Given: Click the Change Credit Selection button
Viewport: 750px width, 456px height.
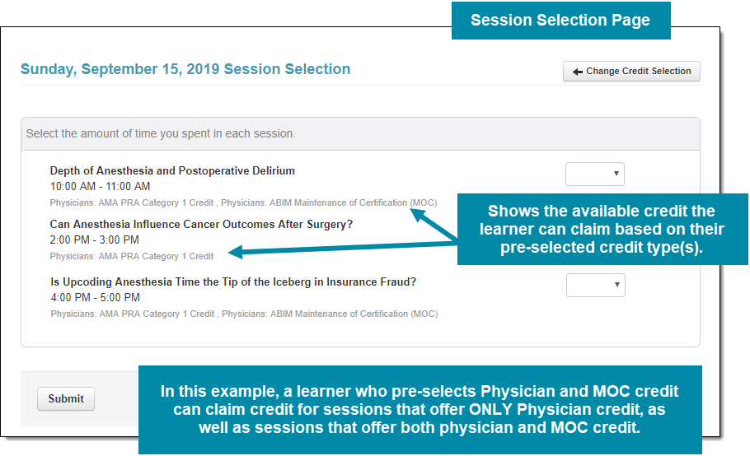Looking at the screenshot, I should tap(631, 71).
